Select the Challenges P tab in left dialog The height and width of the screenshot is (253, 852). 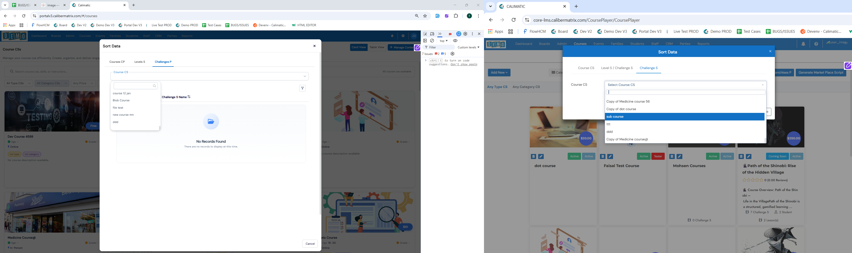(163, 62)
